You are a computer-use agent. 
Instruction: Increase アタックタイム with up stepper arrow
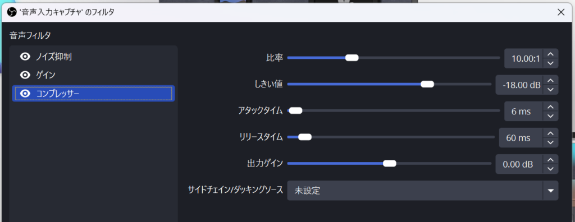click(550, 107)
